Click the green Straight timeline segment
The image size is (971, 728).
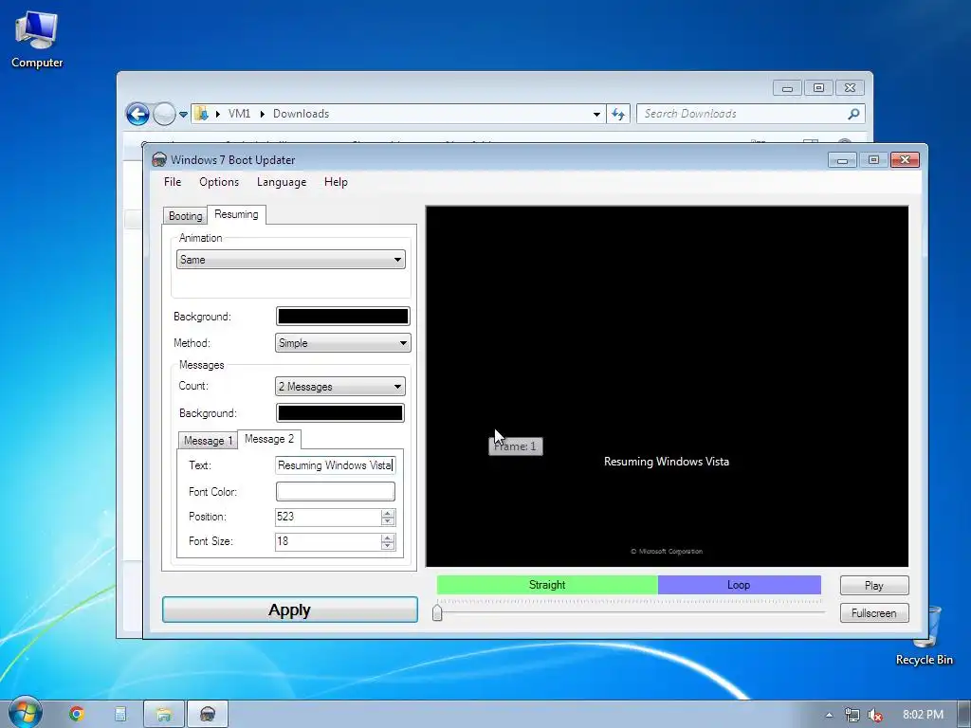click(547, 585)
